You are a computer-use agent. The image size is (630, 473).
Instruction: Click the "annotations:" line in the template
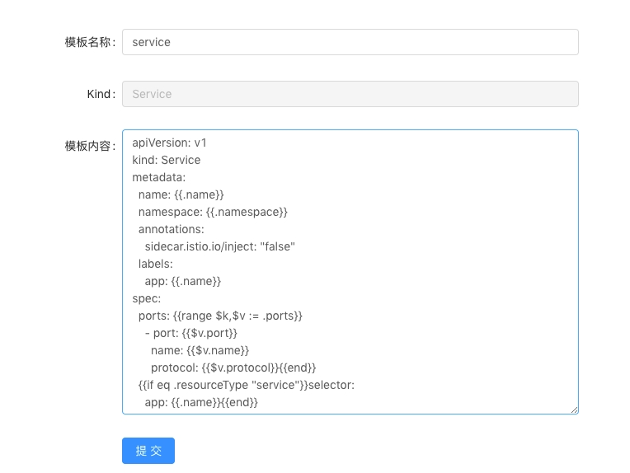(171, 229)
